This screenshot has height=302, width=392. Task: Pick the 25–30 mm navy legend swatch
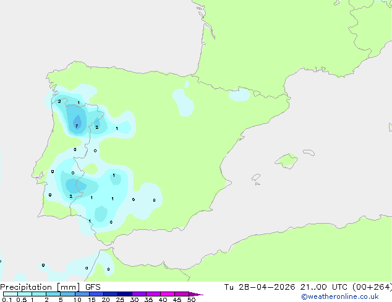click(125, 294)
